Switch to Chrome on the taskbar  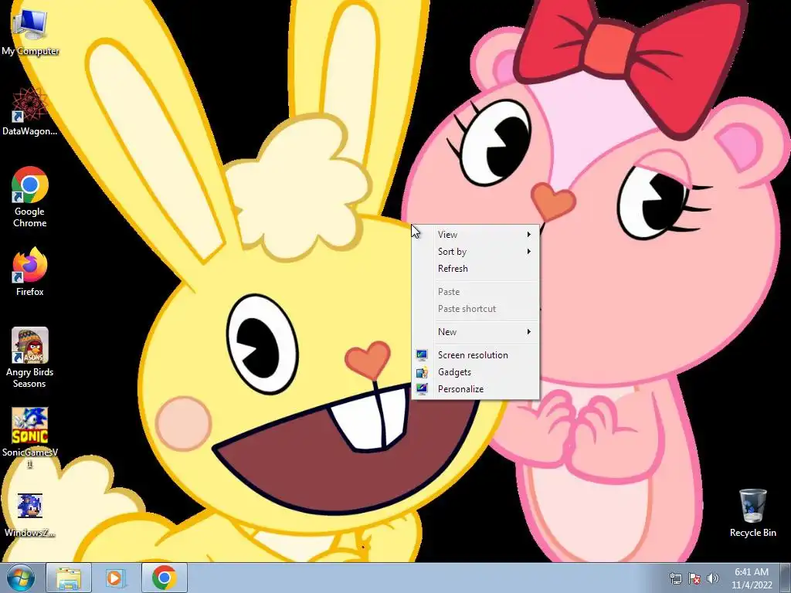tap(164, 578)
